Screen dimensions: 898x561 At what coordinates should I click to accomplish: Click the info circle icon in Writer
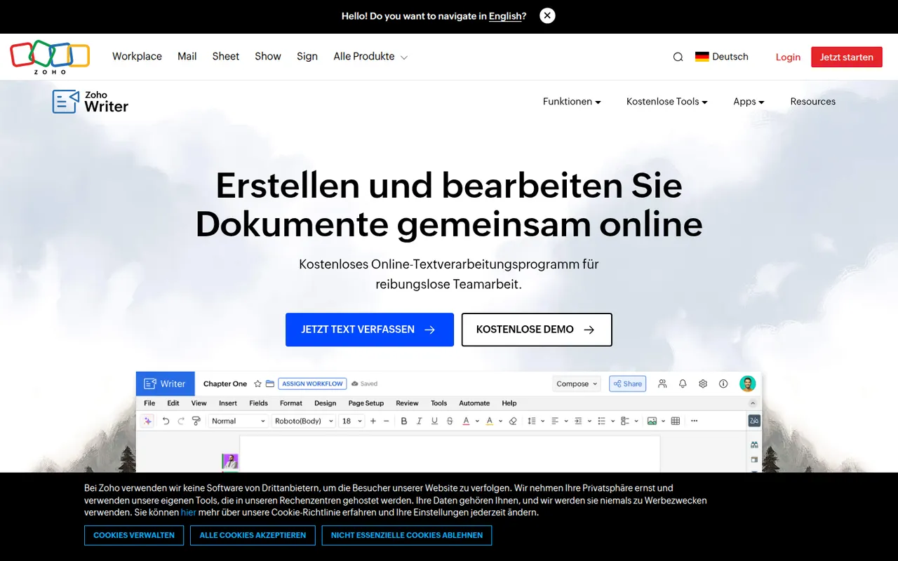tap(723, 384)
